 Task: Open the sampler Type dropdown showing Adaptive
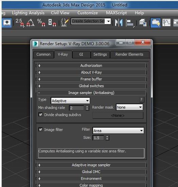pyautogui.click(x=70, y=101)
